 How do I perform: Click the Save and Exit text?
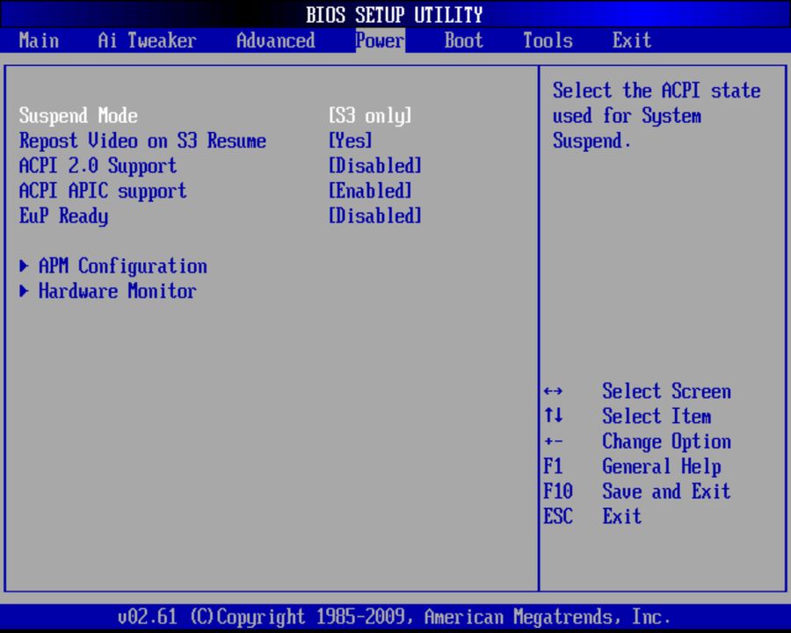666,491
